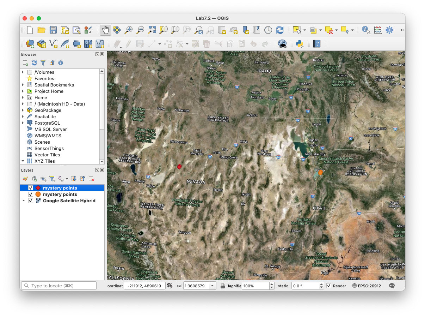Open New Print Layout icon
This screenshot has height=317, width=425.
[65, 30]
